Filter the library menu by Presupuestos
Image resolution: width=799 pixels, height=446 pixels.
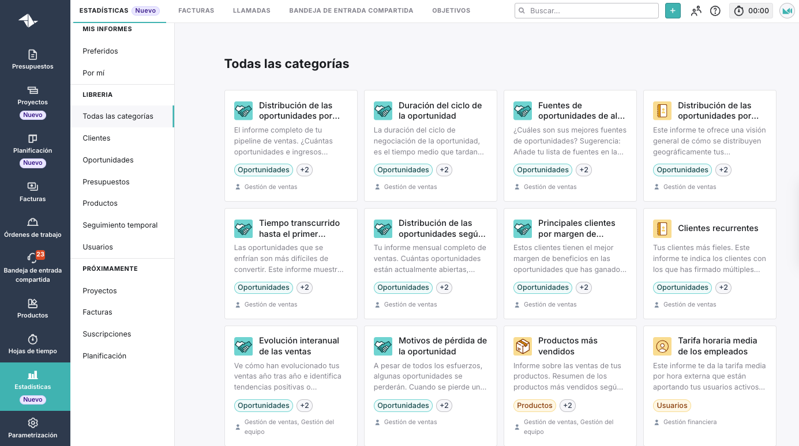point(122,182)
